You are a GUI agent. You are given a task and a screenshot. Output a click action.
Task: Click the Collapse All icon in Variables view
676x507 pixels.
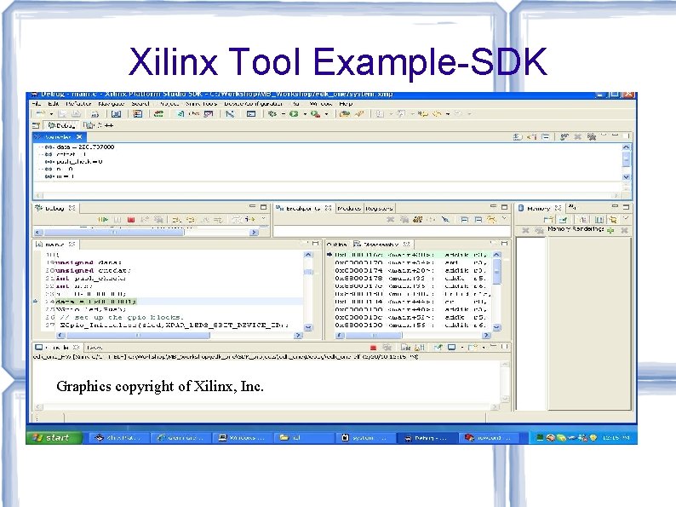[546, 137]
